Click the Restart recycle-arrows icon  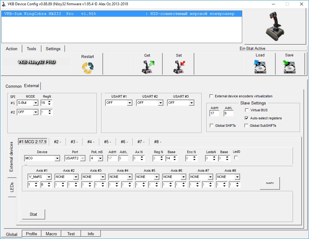coord(87,68)
